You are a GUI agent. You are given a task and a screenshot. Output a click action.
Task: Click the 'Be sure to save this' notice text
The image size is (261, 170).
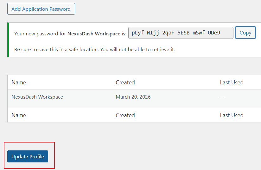94,50
